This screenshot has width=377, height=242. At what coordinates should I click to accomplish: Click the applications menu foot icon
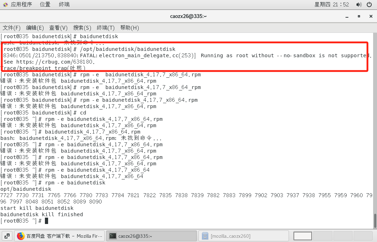pyautogui.click(x=5, y=4)
